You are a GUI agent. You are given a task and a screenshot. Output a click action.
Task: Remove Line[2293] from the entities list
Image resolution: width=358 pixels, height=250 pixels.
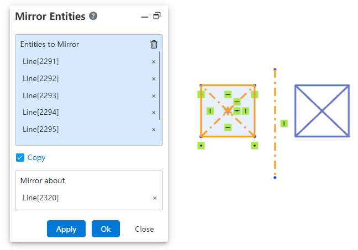[x=154, y=96]
